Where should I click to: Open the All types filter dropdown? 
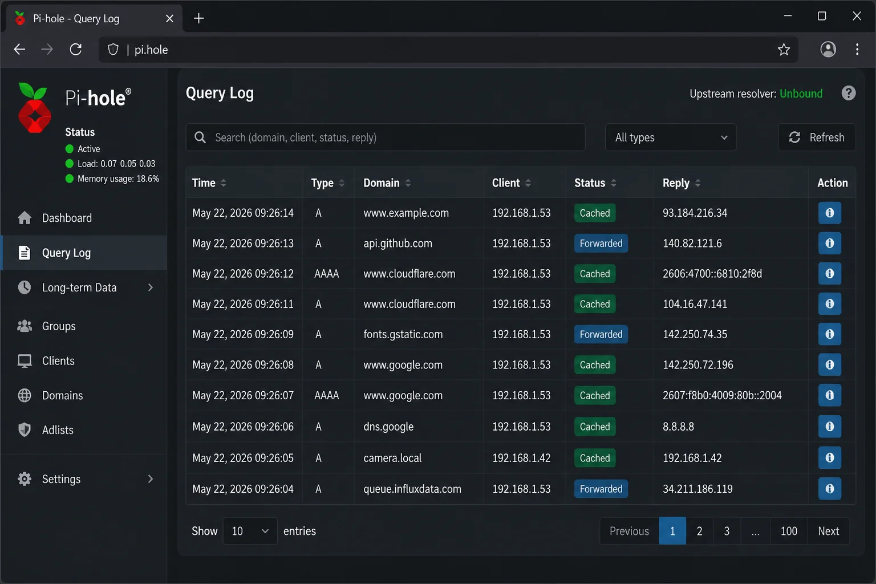pyautogui.click(x=671, y=137)
